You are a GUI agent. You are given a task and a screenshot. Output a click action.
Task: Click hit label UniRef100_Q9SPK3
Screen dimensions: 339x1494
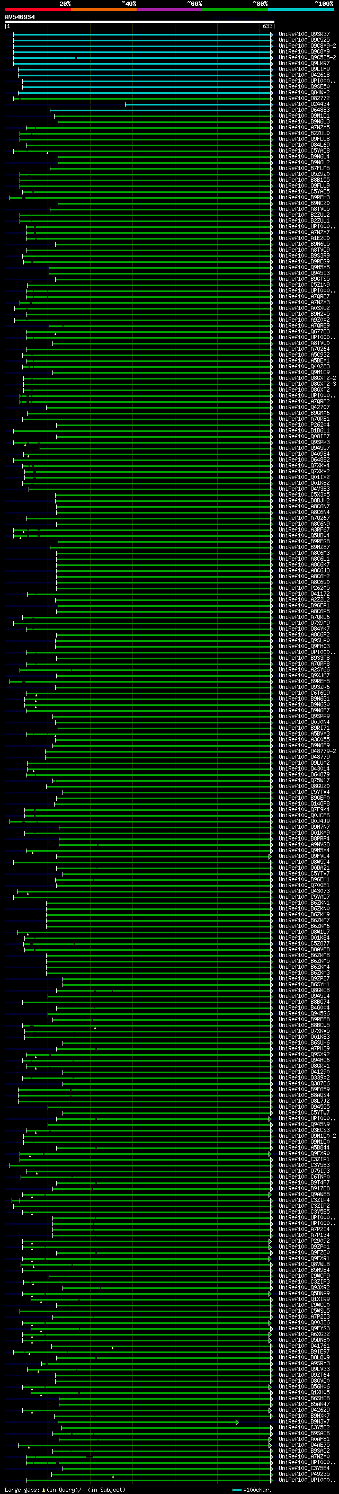click(x=304, y=442)
